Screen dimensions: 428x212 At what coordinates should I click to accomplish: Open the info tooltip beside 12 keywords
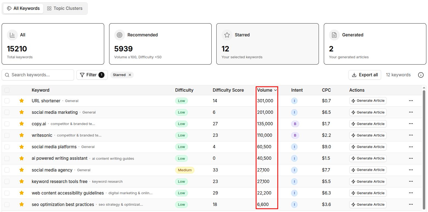tap(421, 75)
